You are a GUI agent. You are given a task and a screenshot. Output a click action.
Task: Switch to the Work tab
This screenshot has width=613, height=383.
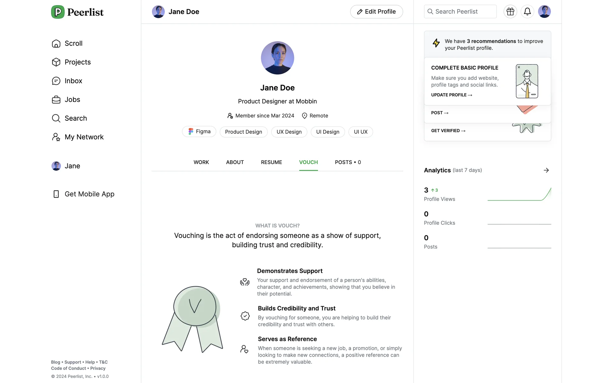(x=201, y=162)
